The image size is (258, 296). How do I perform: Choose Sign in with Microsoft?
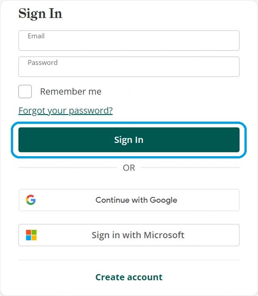tap(129, 235)
